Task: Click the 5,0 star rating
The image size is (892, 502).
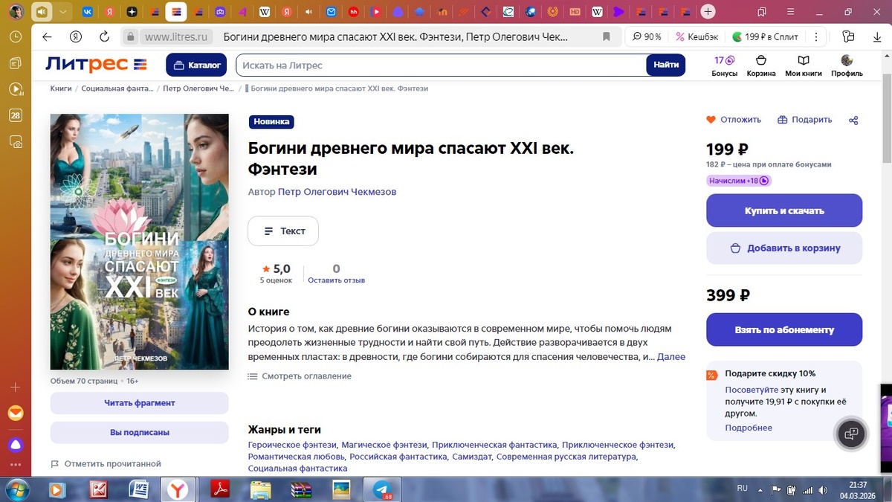Action: [276, 269]
